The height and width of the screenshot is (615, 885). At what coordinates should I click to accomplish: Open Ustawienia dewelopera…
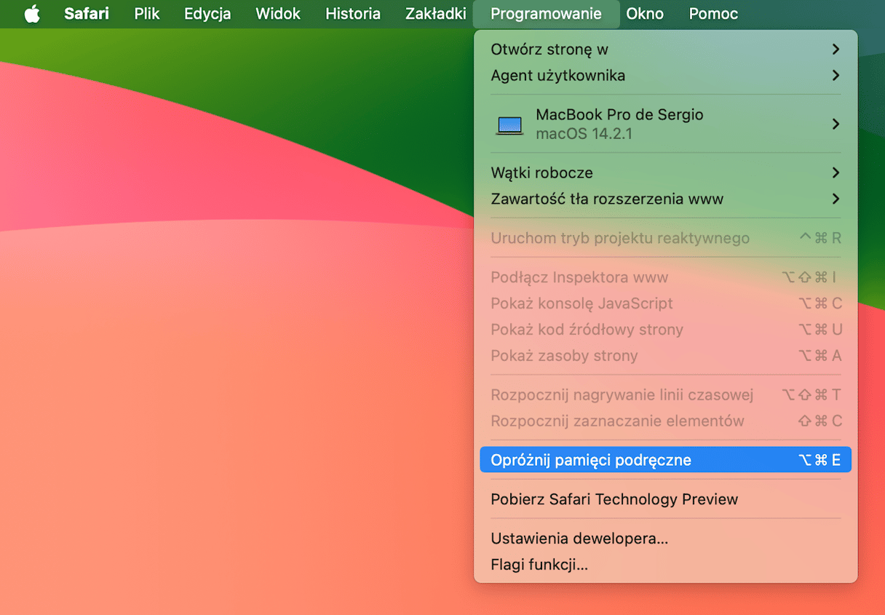click(665, 539)
